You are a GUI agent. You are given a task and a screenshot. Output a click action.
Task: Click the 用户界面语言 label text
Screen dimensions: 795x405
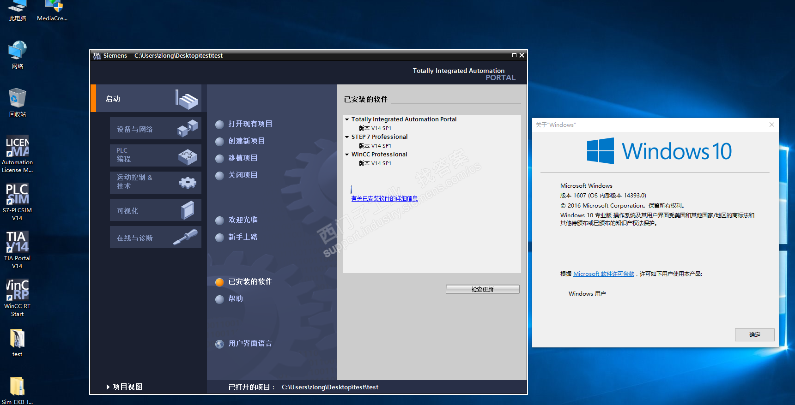[250, 344]
